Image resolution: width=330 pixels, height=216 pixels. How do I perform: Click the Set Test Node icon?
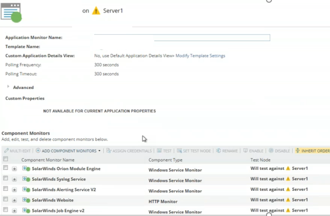point(179,151)
